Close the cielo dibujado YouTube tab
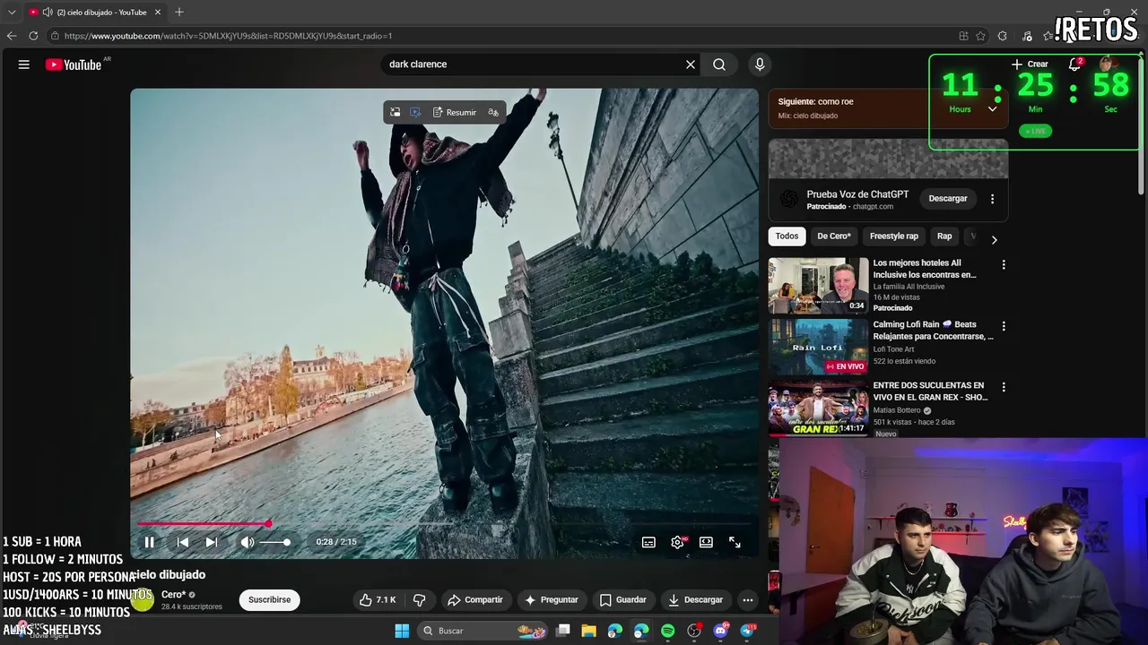 point(158,13)
